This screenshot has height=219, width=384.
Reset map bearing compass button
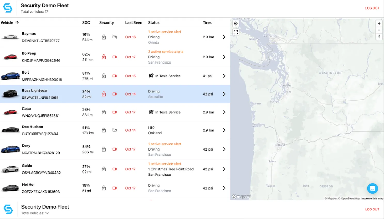pyautogui.click(x=379, y=36)
